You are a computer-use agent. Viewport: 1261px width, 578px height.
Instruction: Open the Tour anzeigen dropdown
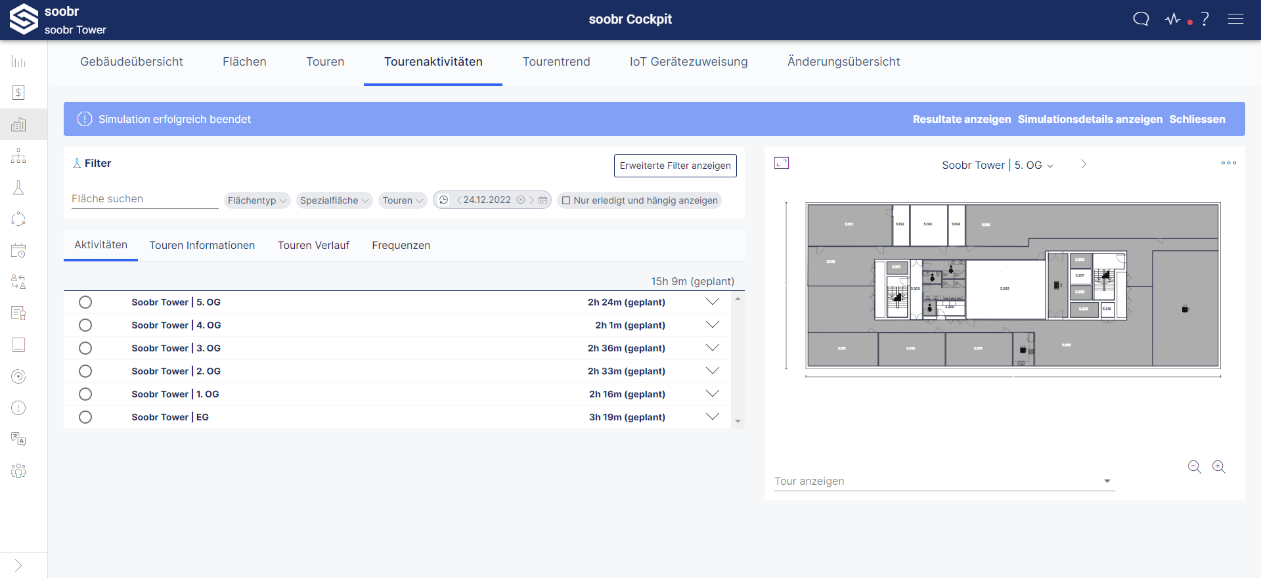[944, 481]
